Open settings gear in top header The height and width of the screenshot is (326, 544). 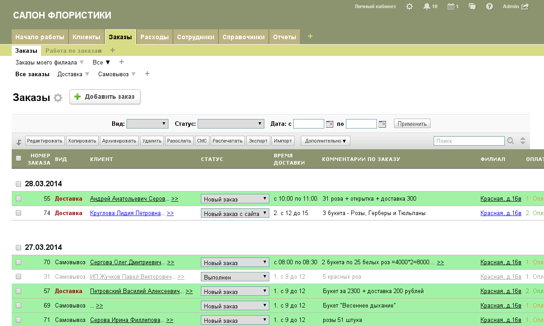pyautogui.click(x=409, y=7)
